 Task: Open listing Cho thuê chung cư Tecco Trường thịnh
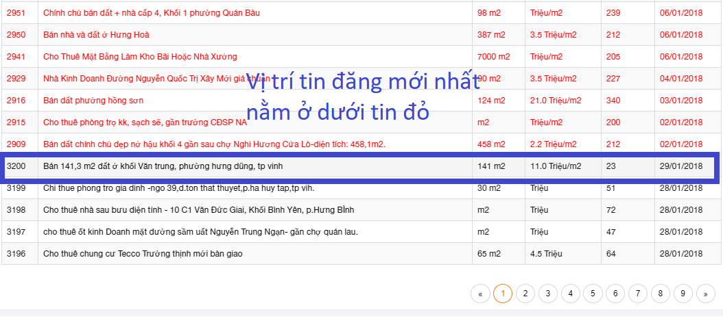(x=143, y=254)
